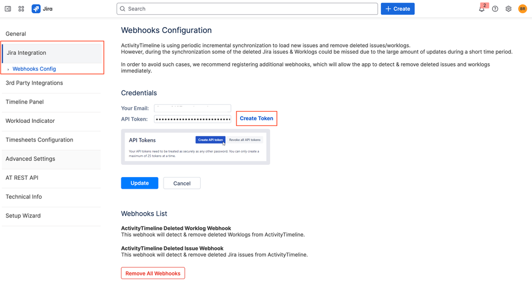532x285 pixels.
Task: Expand the chevron beside Webhooks Config
Action: 8,69
